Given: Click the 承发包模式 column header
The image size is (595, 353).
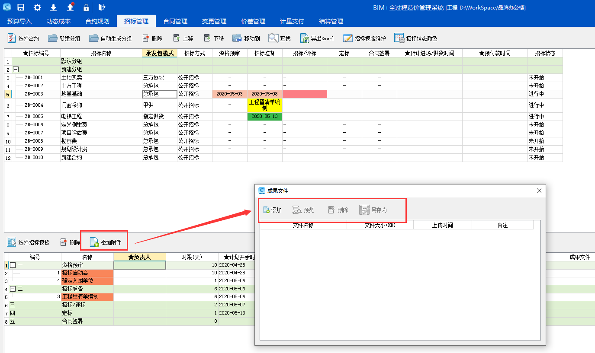Looking at the screenshot, I should (160, 53).
